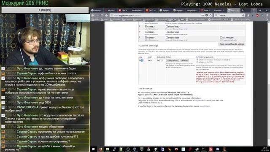Toggle the CKSEL0 fuse checkbox
This screenshot has width=270, height=152.
(146, 38)
